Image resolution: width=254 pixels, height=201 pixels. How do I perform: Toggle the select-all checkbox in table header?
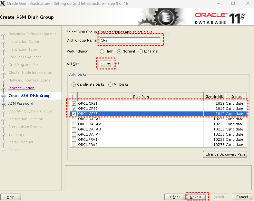tap(74, 97)
